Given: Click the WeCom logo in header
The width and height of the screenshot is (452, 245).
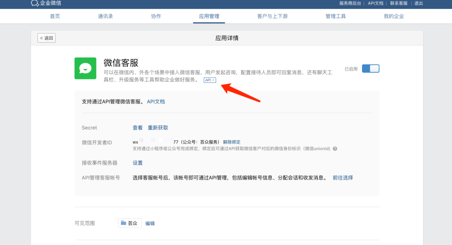Looking at the screenshot, I should (x=46, y=3).
